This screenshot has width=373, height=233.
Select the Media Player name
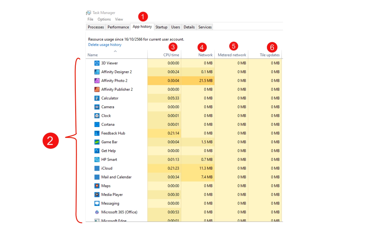click(112, 195)
